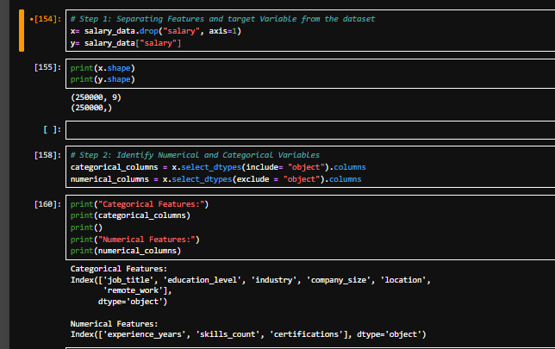Click the '# Step 2: Identify Numerical' comment
The image size is (555, 349).
click(x=195, y=155)
